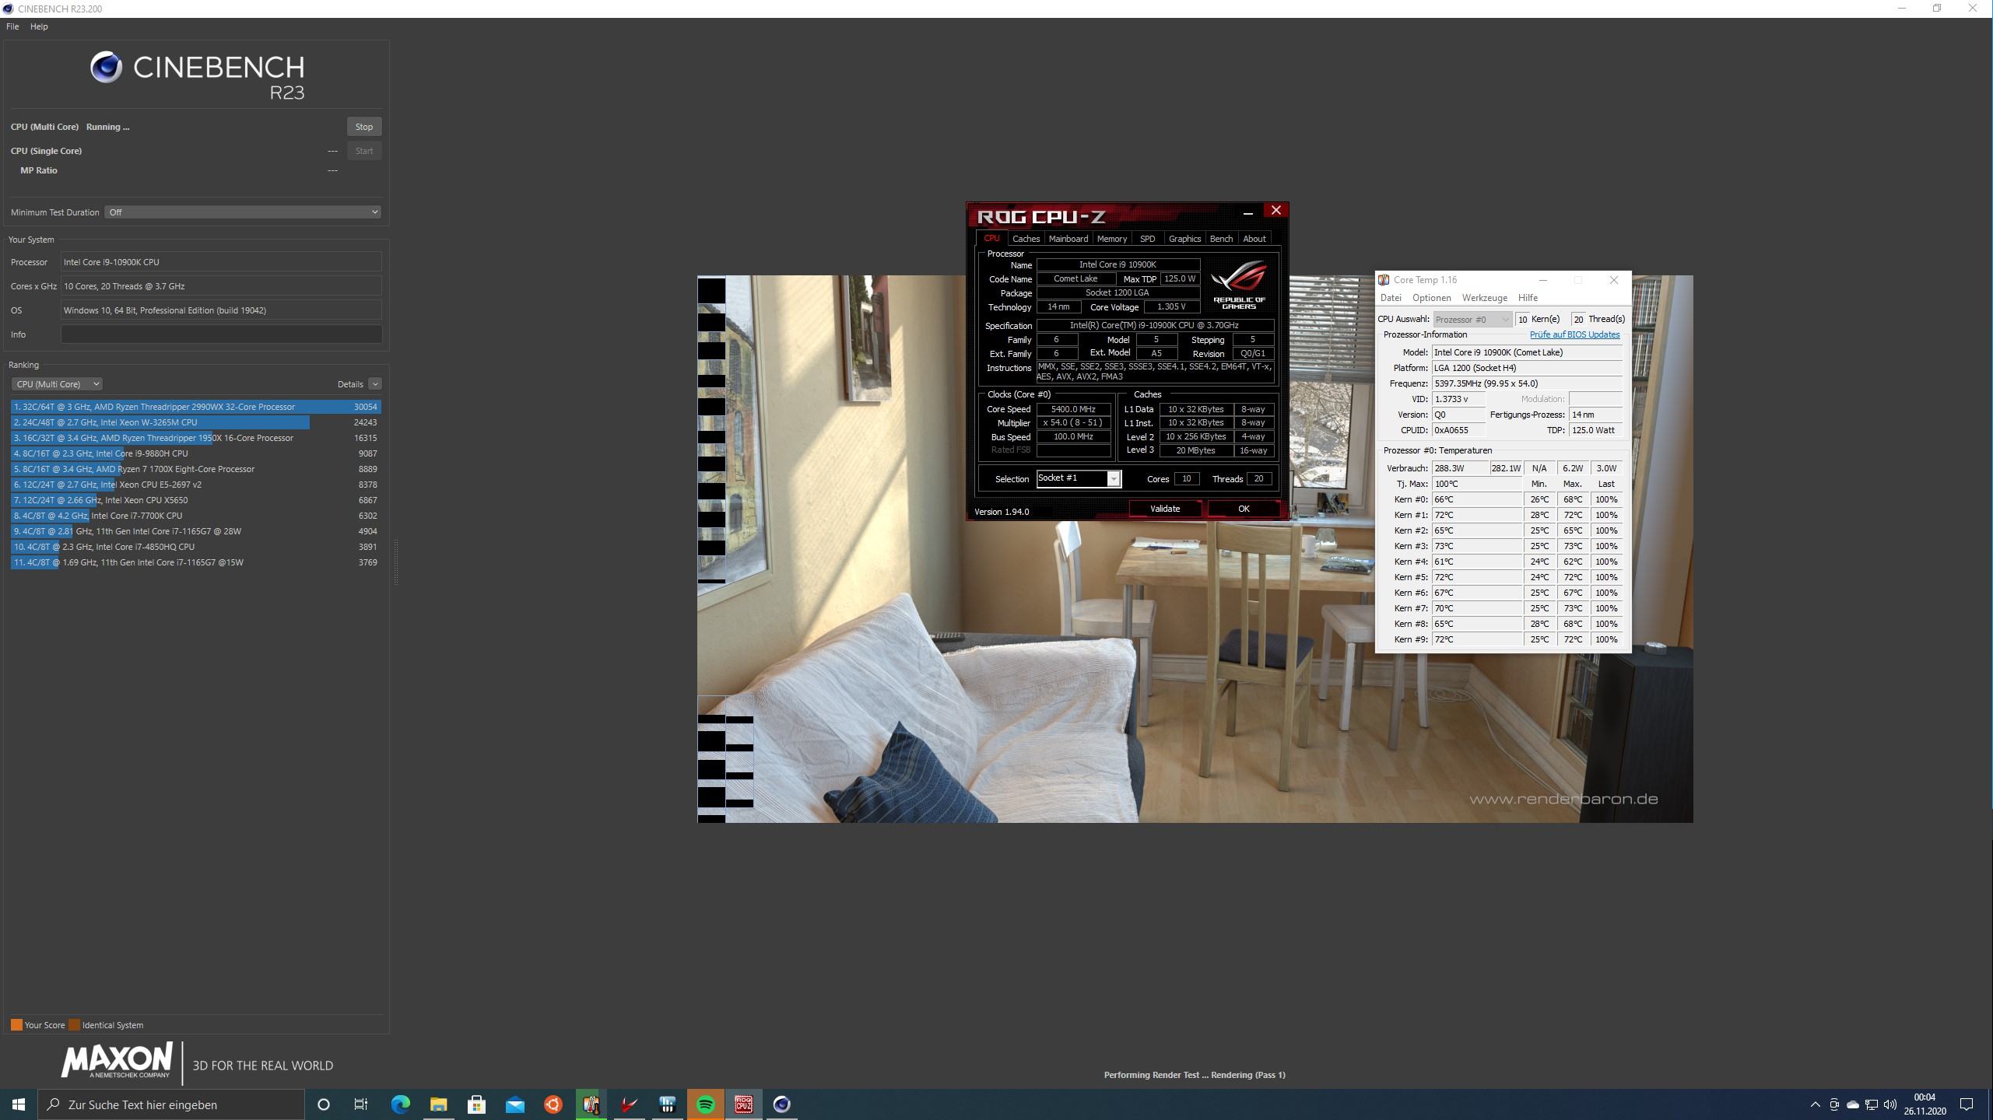Click the Core Temp title bar thermometer icon
Viewport: 1993px width, 1120px height.
[1384, 280]
